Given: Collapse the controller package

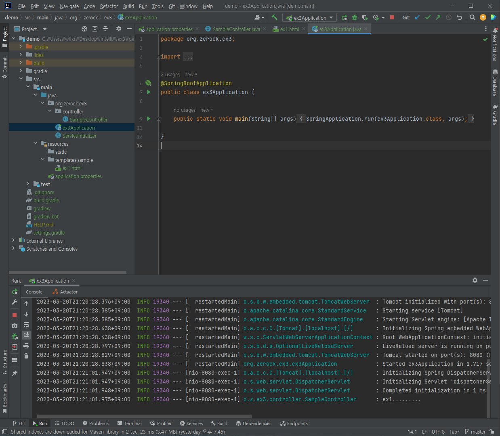Looking at the screenshot, I should tap(50, 111).
